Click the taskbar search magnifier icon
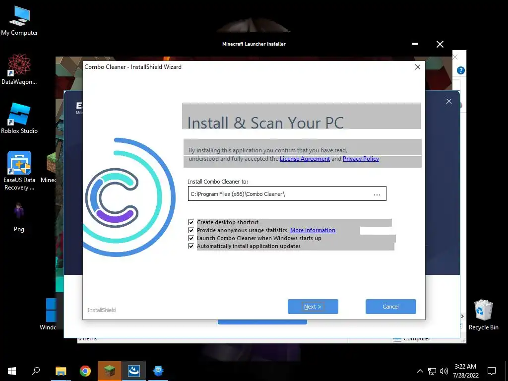Image resolution: width=508 pixels, height=381 pixels. click(x=36, y=371)
